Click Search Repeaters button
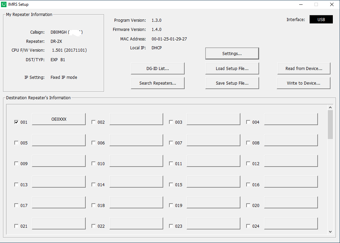Viewport: 340px width, 243px height. click(158, 83)
